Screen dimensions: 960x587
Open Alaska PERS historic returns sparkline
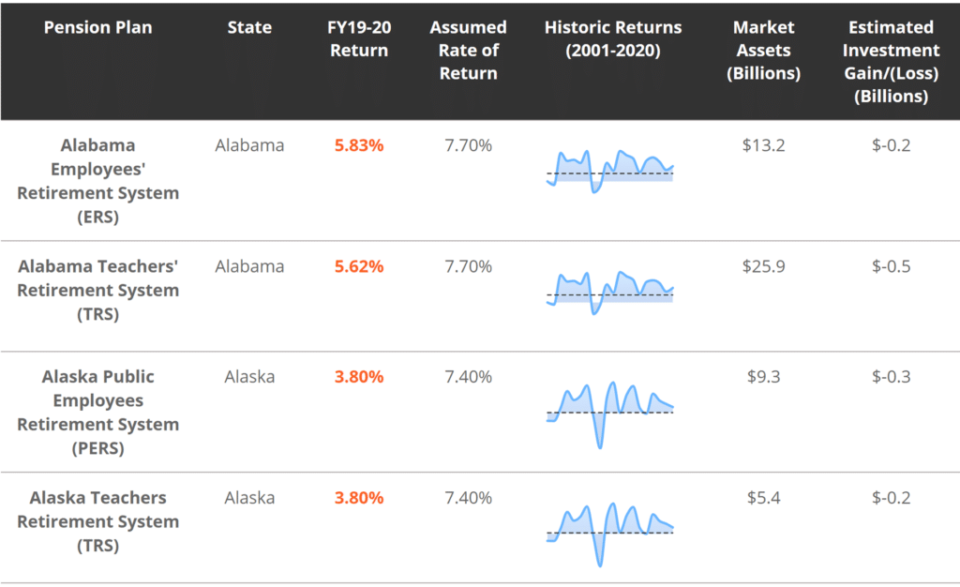(x=610, y=412)
